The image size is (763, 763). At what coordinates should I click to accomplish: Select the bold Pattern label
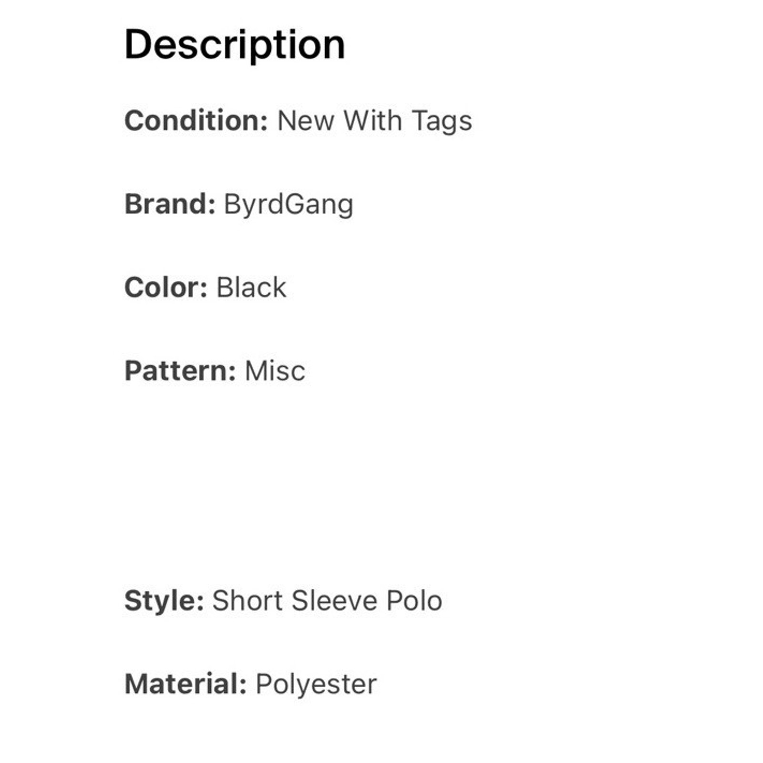[x=180, y=371]
